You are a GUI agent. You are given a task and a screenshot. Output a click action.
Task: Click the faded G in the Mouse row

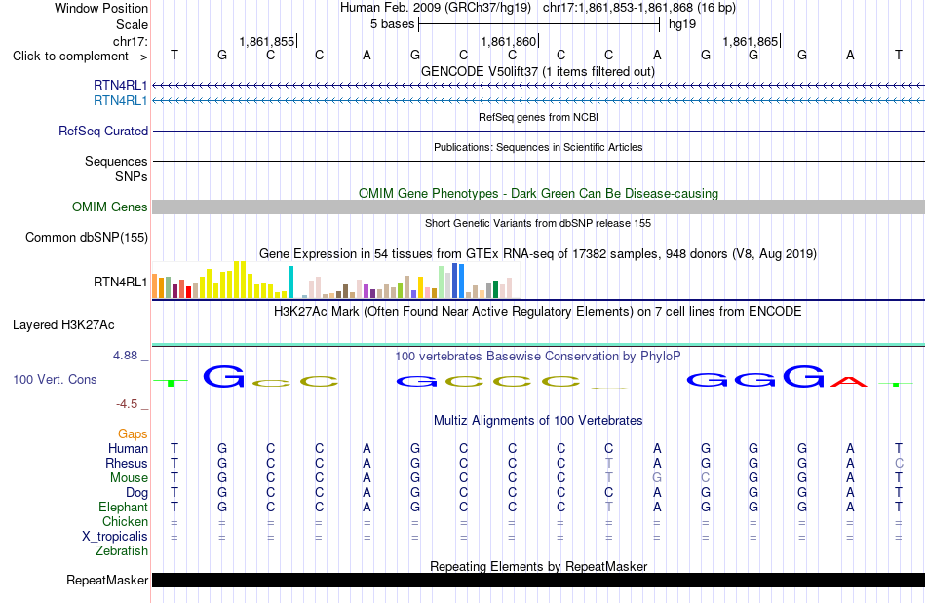click(657, 478)
